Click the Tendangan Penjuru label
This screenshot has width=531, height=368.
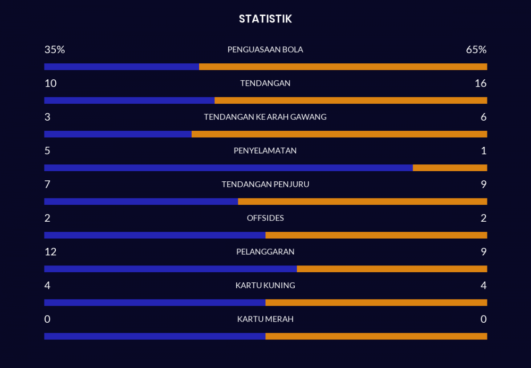coord(265,185)
